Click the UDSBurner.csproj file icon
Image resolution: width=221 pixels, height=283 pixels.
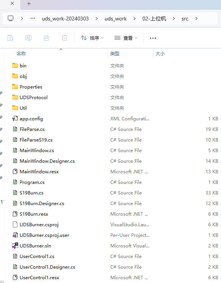pyautogui.click(x=15, y=224)
